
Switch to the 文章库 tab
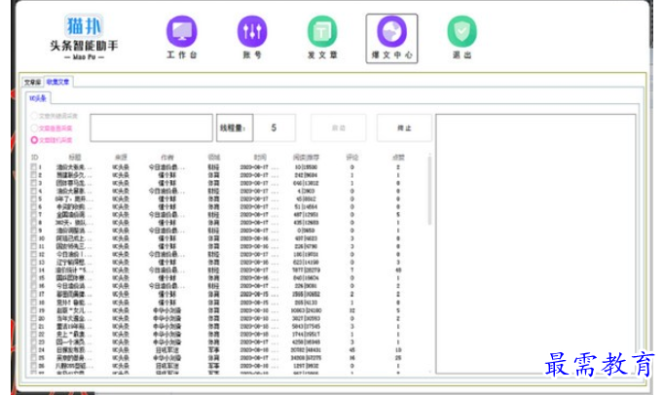click(x=32, y=82)
